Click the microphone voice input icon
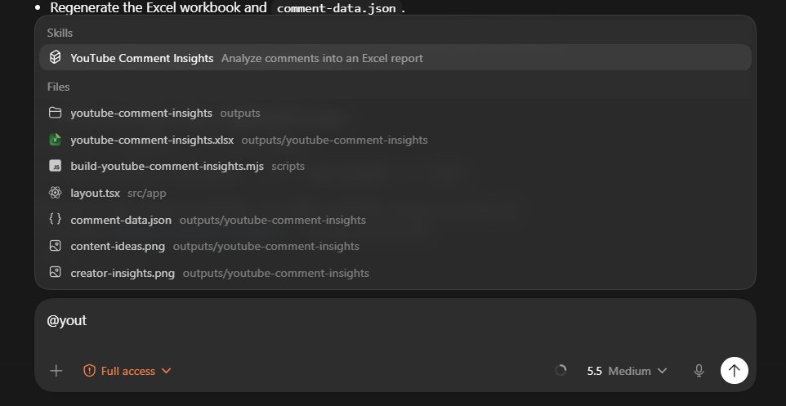The height and width of the screenshot is (406, 786). 699,370
